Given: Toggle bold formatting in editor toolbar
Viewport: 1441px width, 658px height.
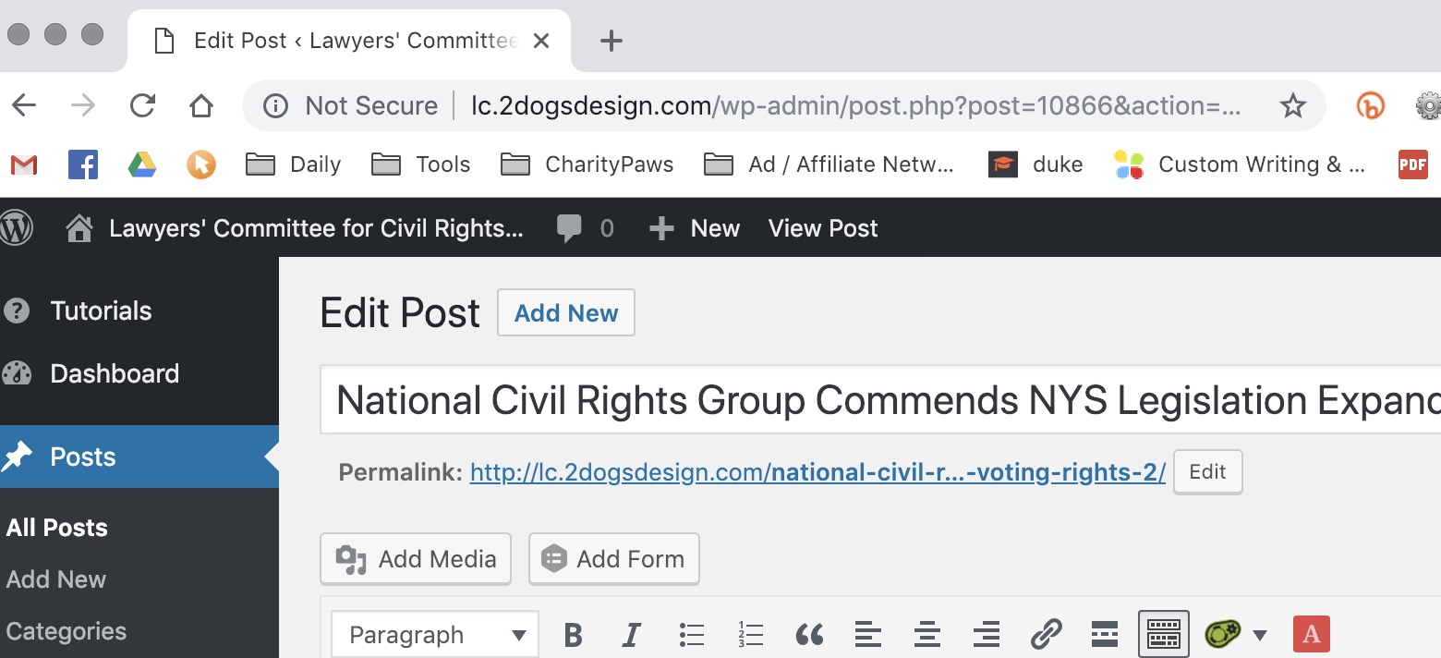Looking at the screenshot, I should [x=573, y=635].
